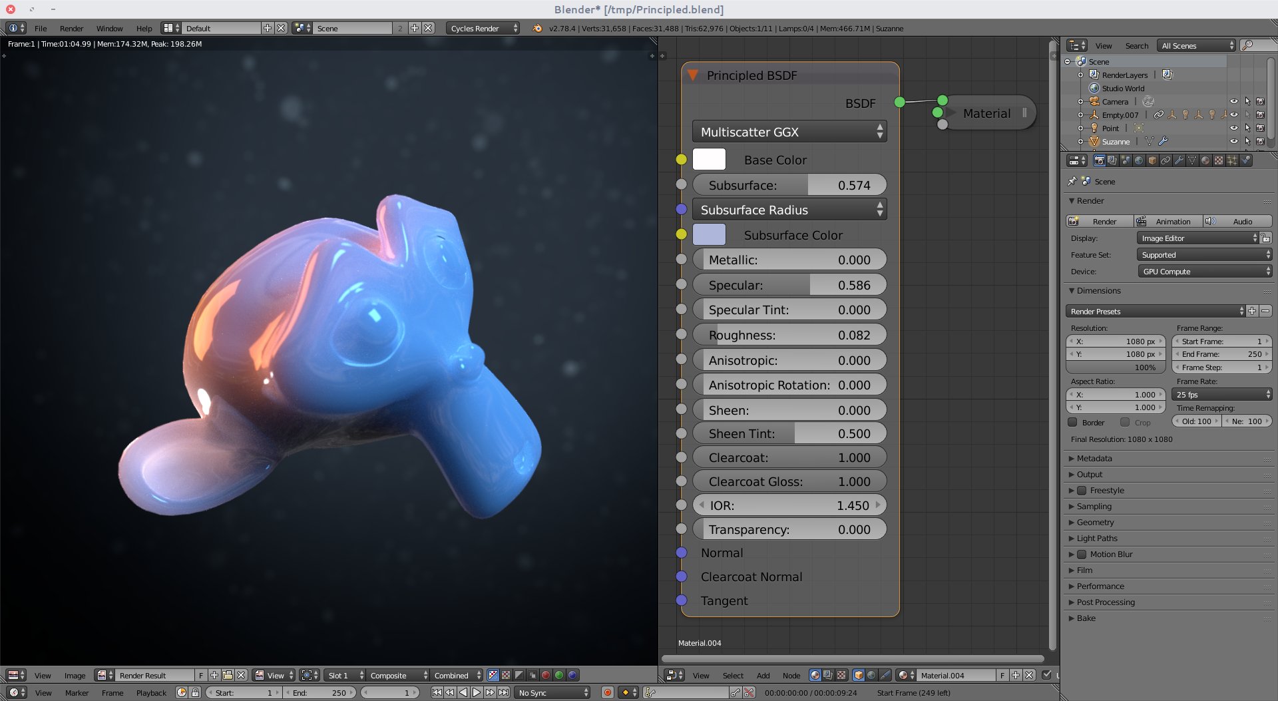Open the Particles properties tab icon
The width and height of the screenshot is (1278, 701).
coord(1232,160)
